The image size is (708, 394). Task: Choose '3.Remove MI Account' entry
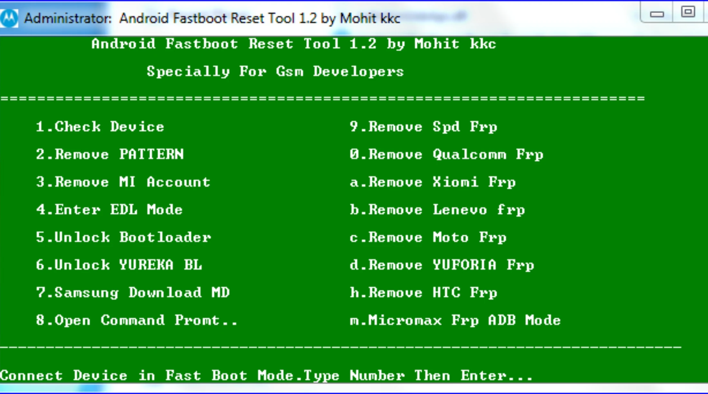[123, 182]
